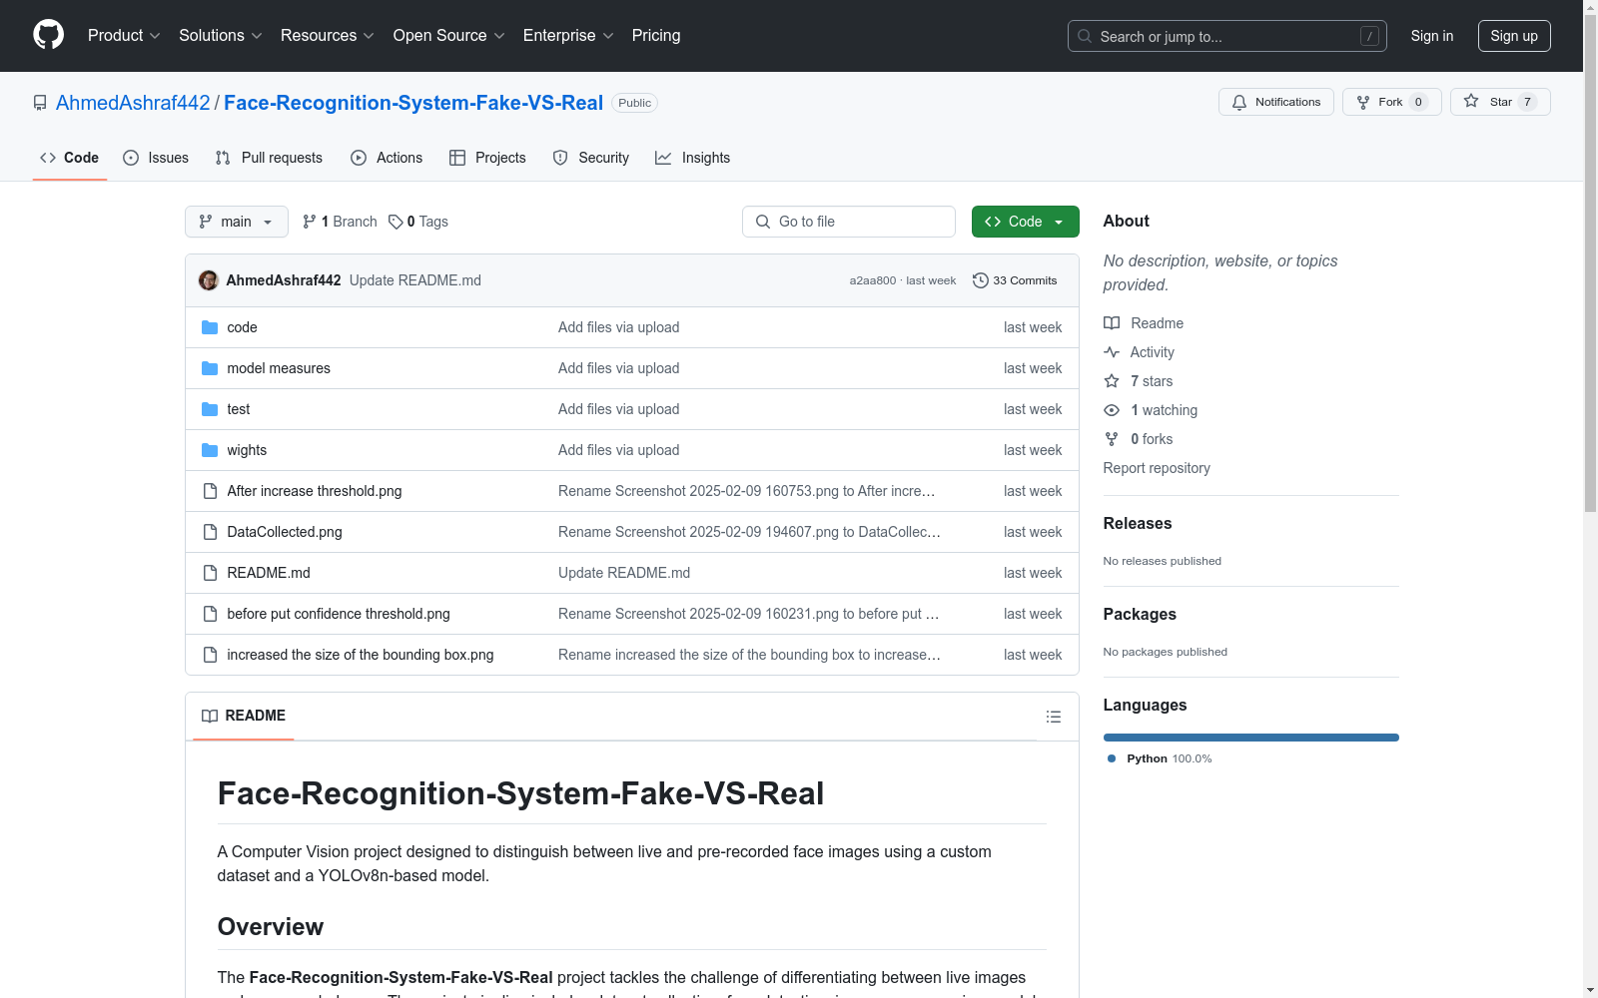This screenshot has width=1598, height=998.
Task: Click file icon beside DataCollected.png
Action: 210,532
